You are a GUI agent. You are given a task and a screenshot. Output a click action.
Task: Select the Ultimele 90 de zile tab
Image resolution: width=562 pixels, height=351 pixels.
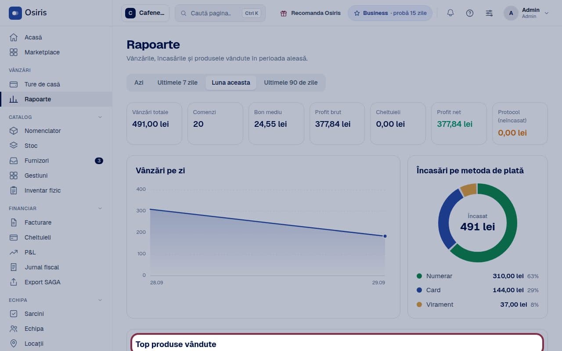pyautogui.click(x=291, y=82)
